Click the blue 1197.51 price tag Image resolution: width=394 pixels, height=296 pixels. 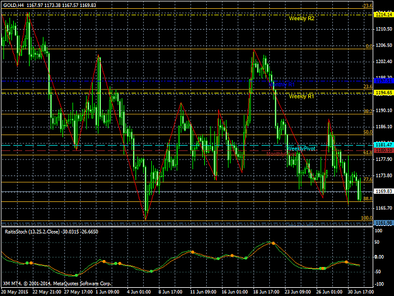384,81
